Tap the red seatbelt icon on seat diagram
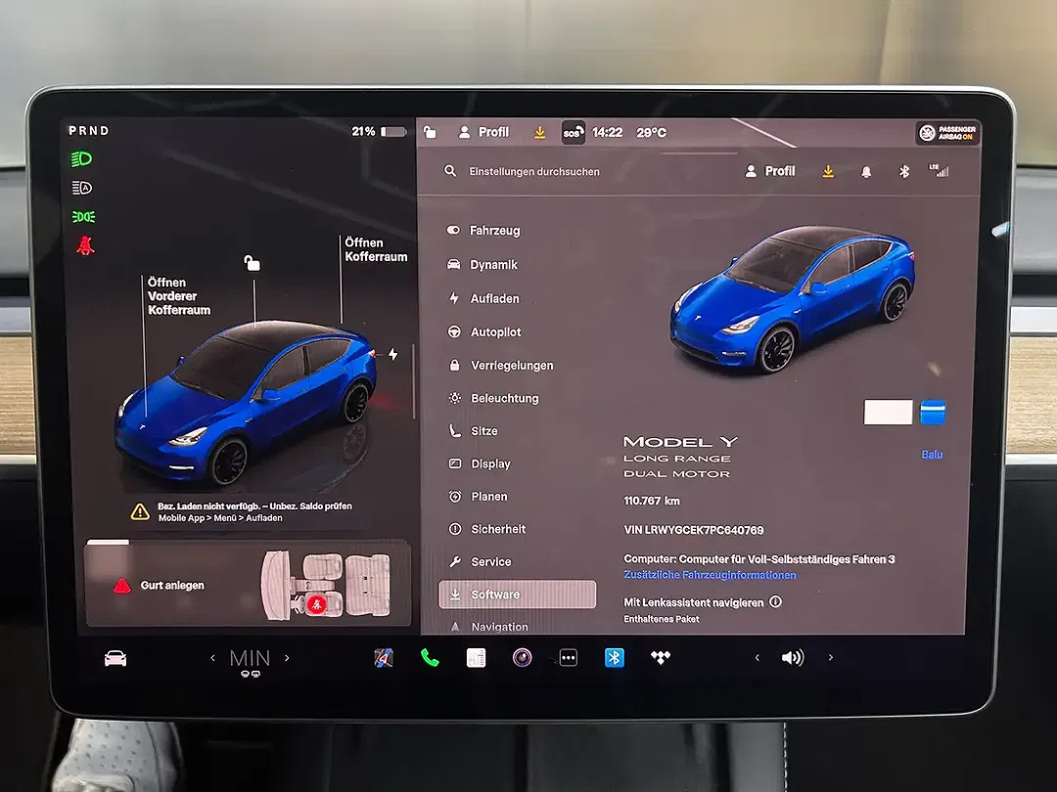The width and height of the screenshot is (1057, 792). coord(316,603)
